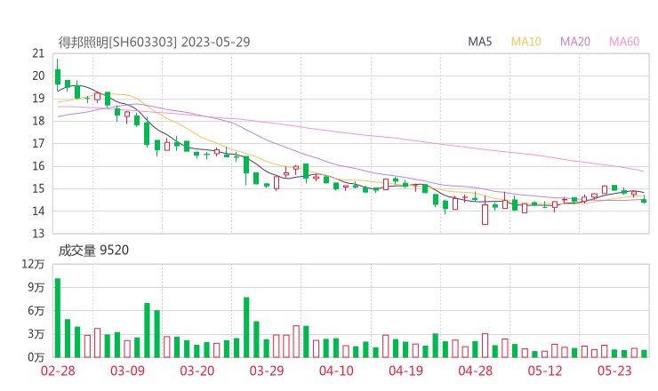Image resolution: width=658 pixels, height=391 pixels.
Task: Click the 04-28 date axis label
Action: pos(476,371)
